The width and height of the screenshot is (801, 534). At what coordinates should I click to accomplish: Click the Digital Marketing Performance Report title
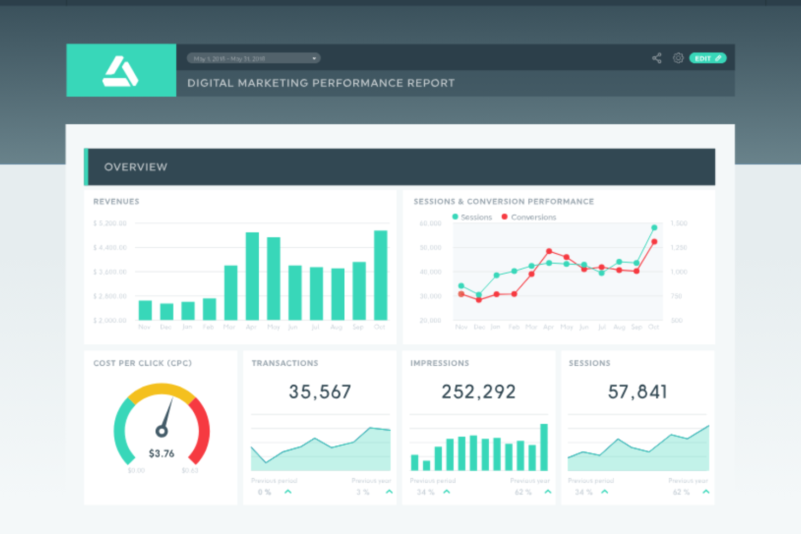(x=321, y=83)
